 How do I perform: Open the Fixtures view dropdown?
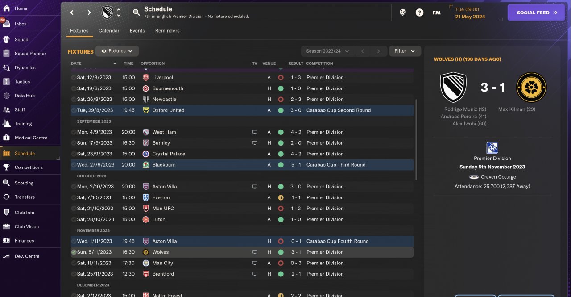[117, 51]
